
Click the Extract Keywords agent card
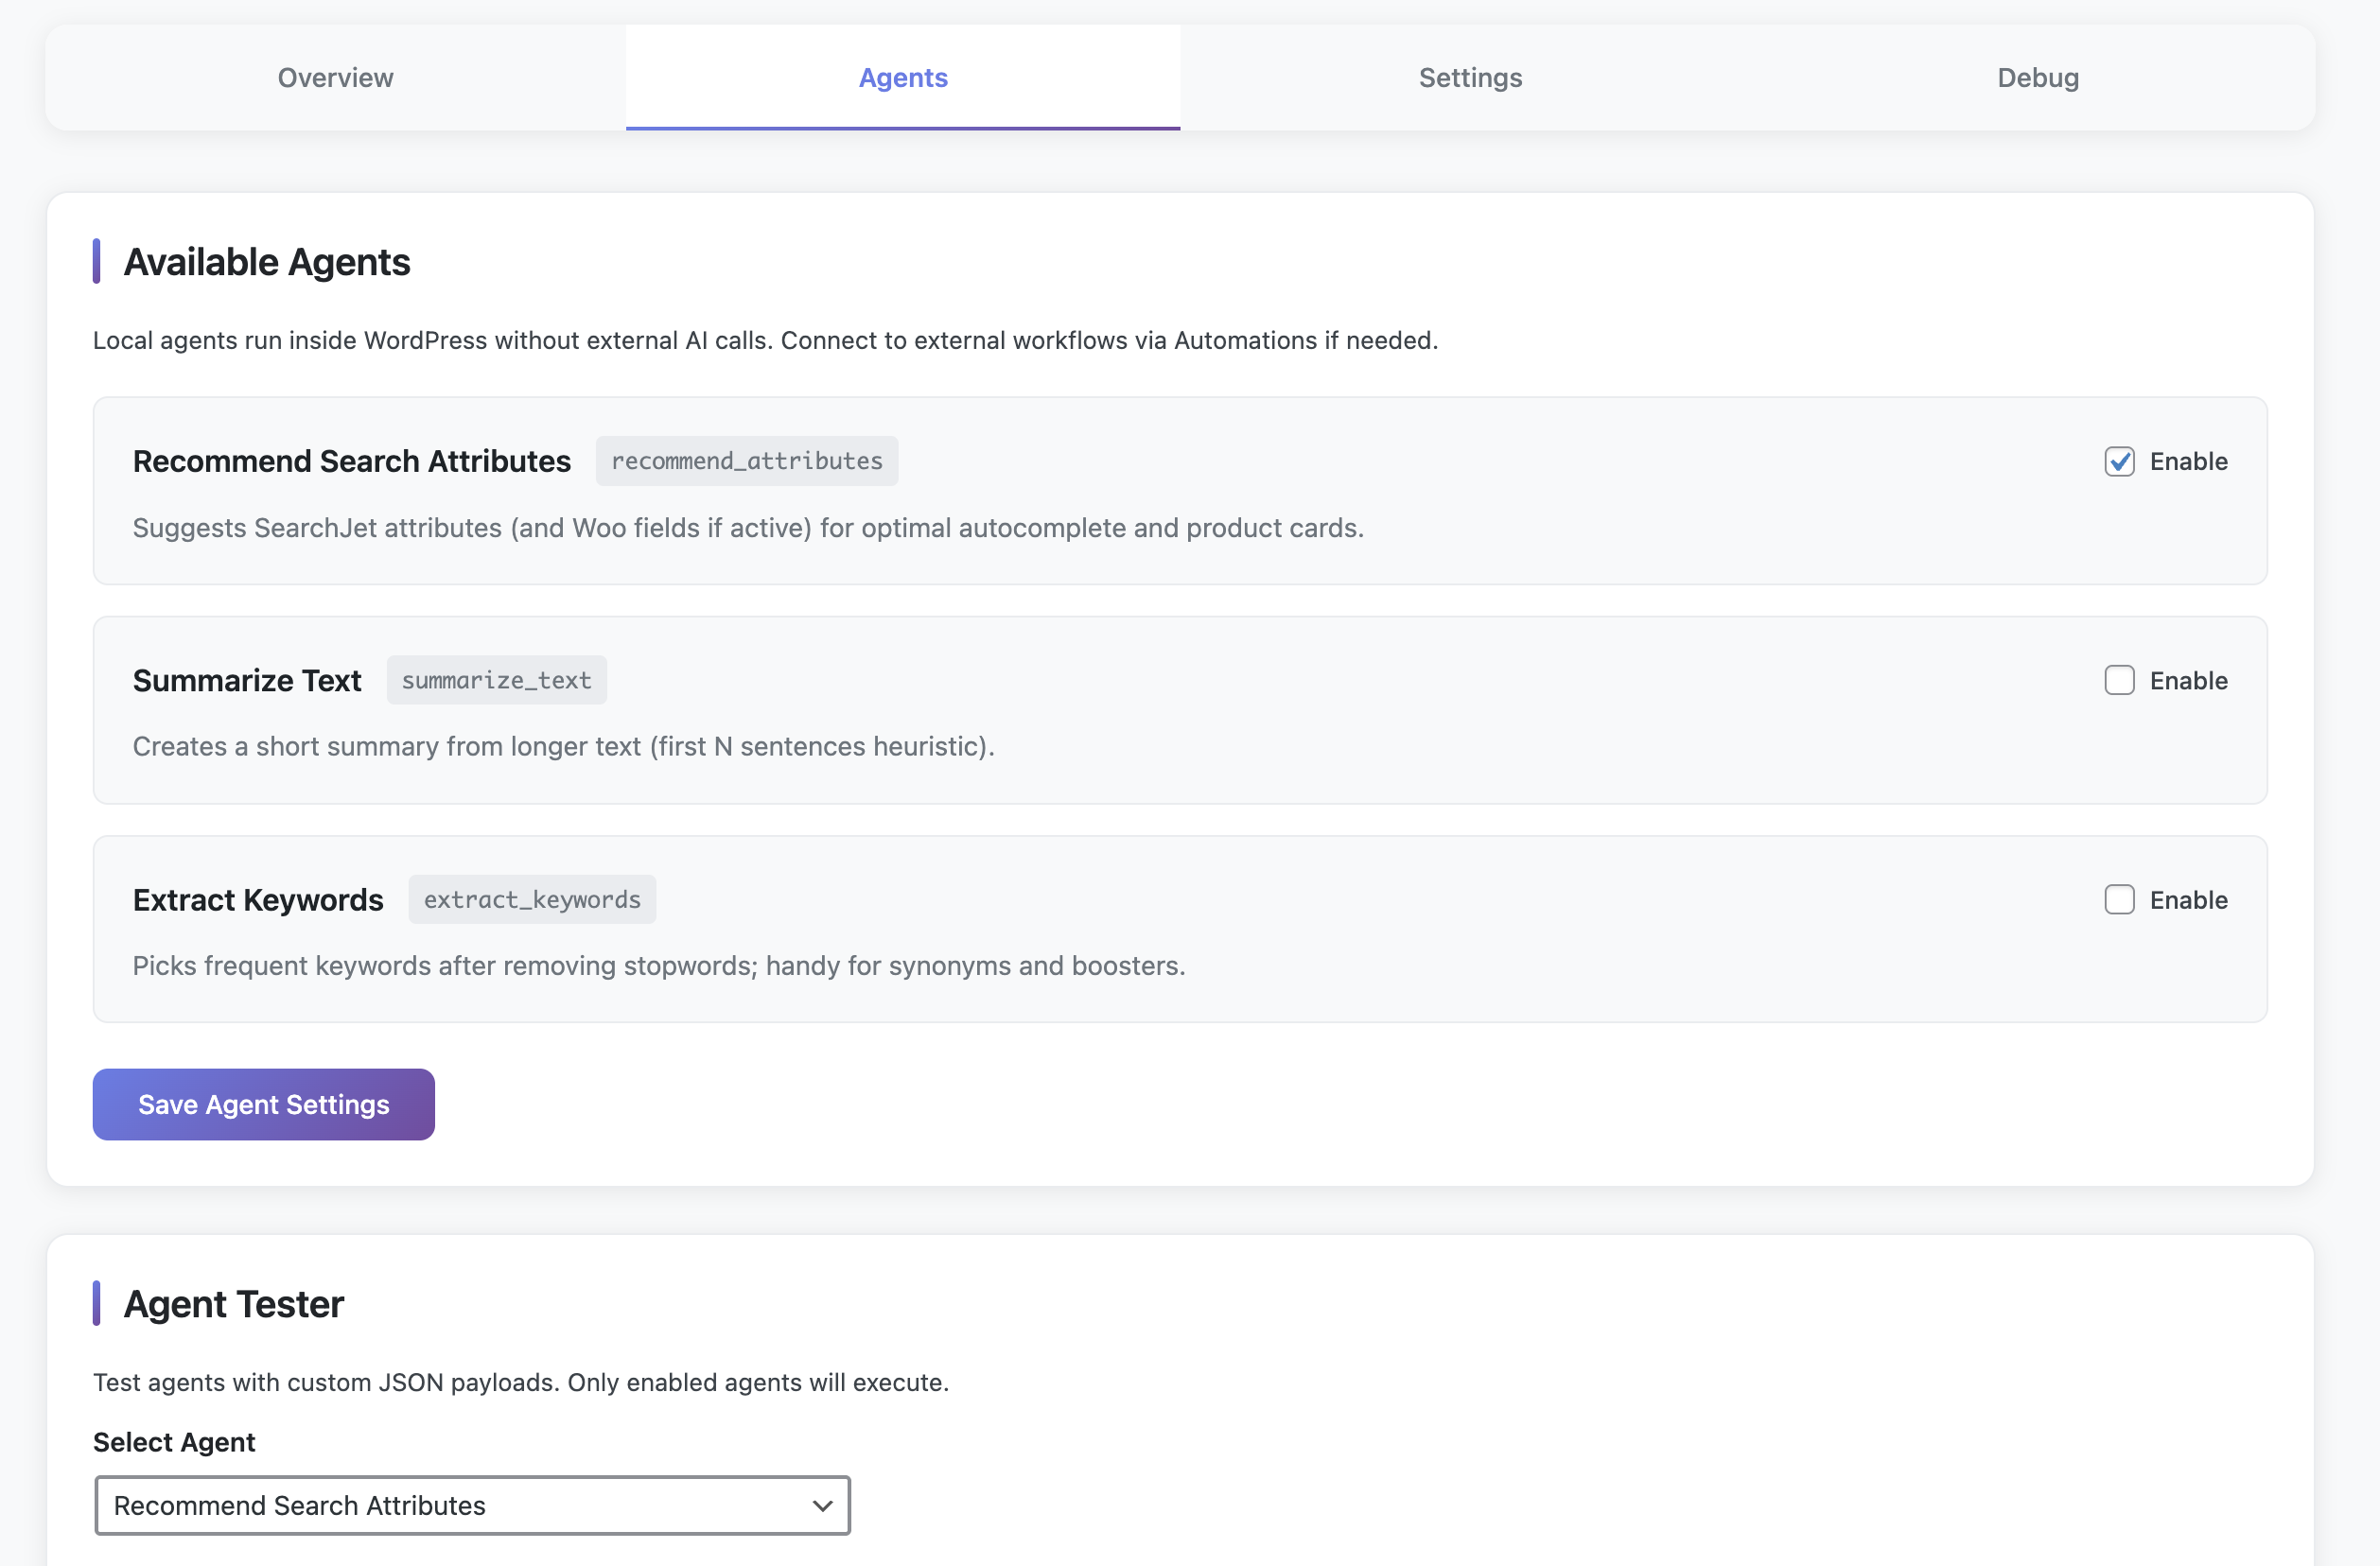1180,929
